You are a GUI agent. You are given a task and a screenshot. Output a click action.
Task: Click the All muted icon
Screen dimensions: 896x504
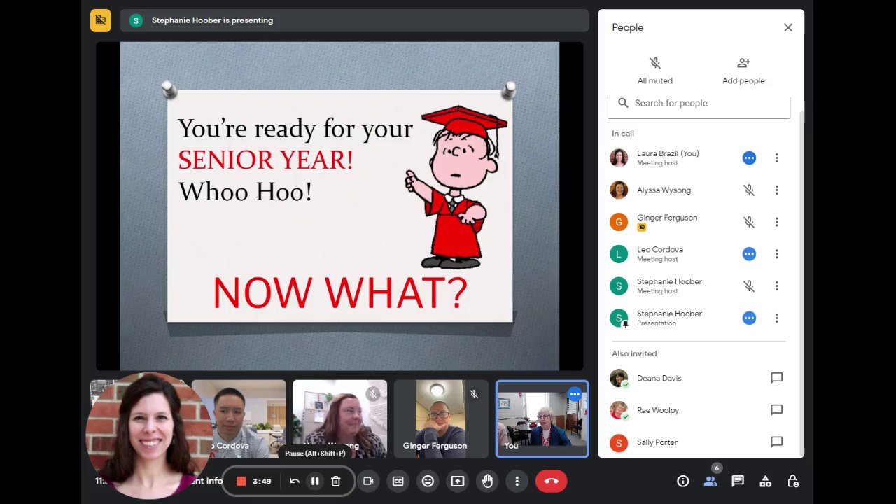[655, 63]
